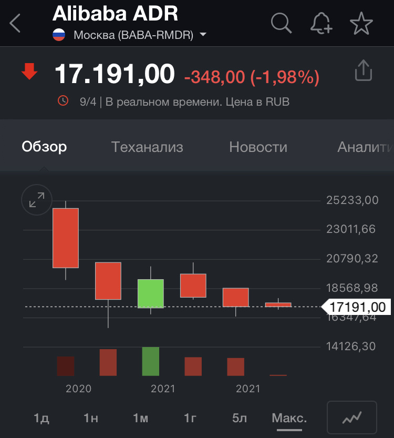Choose the 5л chart period

click(240, 418)
